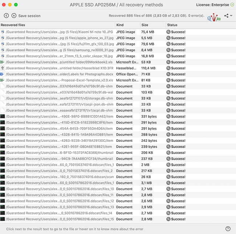Click the celebration fireworks icon
This screenshot has height=234, width=236.
point(214,17)
